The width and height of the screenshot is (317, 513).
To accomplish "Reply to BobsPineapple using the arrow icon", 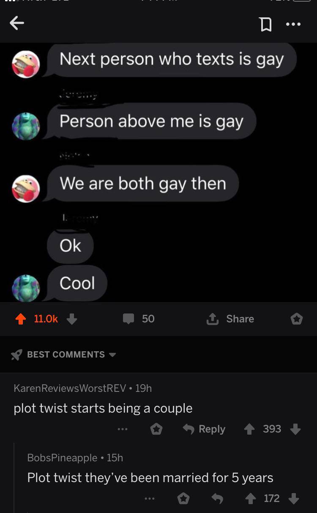I will click(x=217, y=499).
